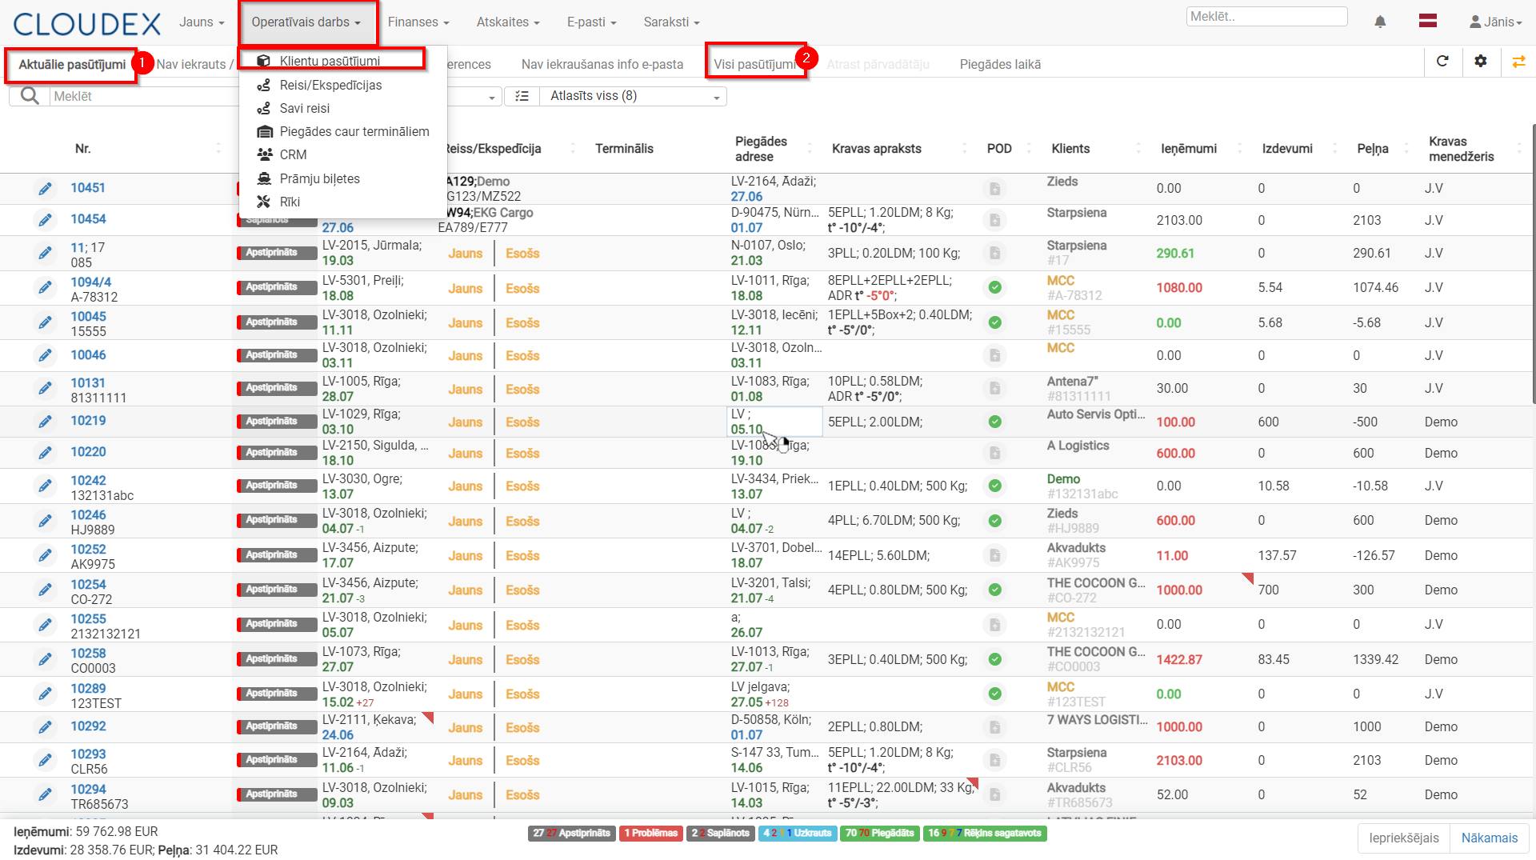Click the CLOUDEX logo
This screenshot has height=860, width=1536.
click(x=87, y=23)
